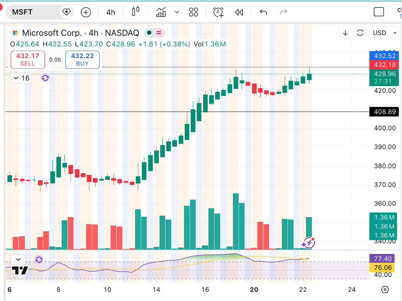Open the 4h timeframe dropdown
The width and height of the screenshot is (402, 301).
pyautogui.click(x=110, y=12)
